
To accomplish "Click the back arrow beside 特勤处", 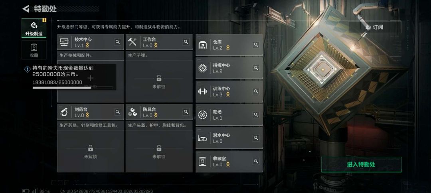I will pyautogui.click(x=26, y=9).
